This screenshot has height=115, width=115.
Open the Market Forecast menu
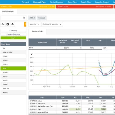57,2
